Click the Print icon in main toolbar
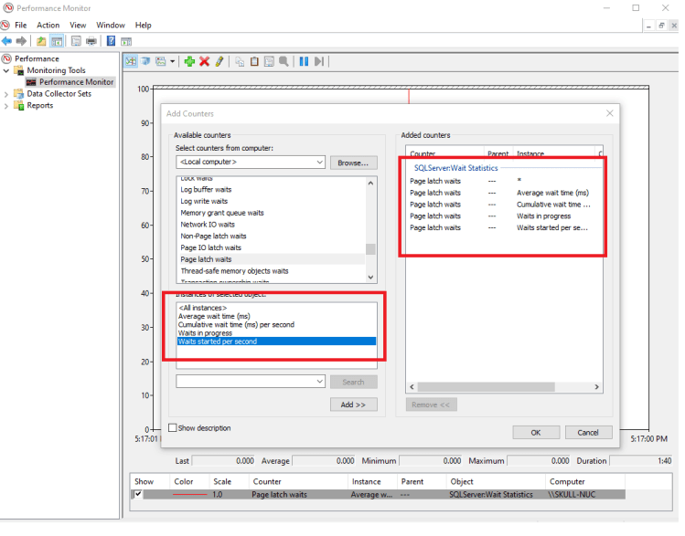This screenshot has width=685, height=536. (x=91, y=41)
